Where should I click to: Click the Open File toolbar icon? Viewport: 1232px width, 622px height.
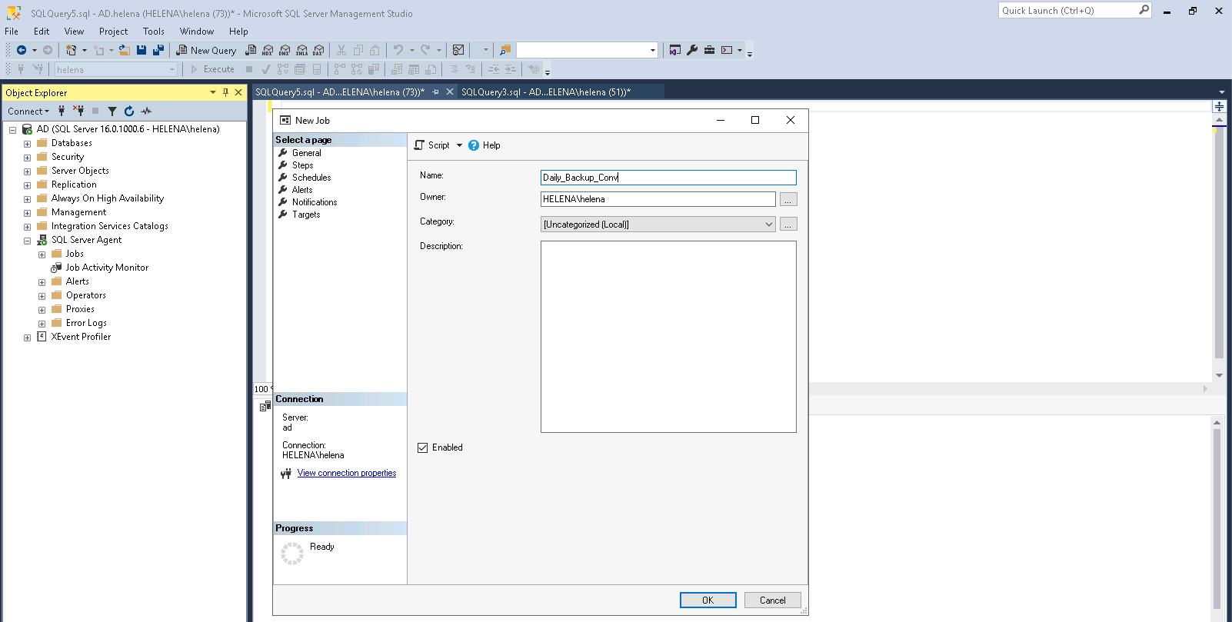tap(124, 50)
